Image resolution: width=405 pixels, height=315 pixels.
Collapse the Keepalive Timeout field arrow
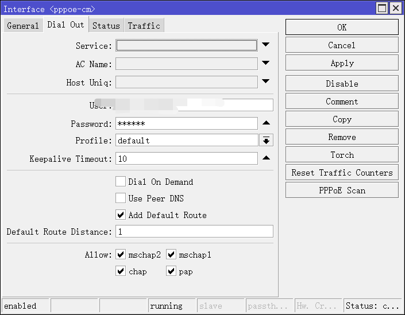[265, 158]
